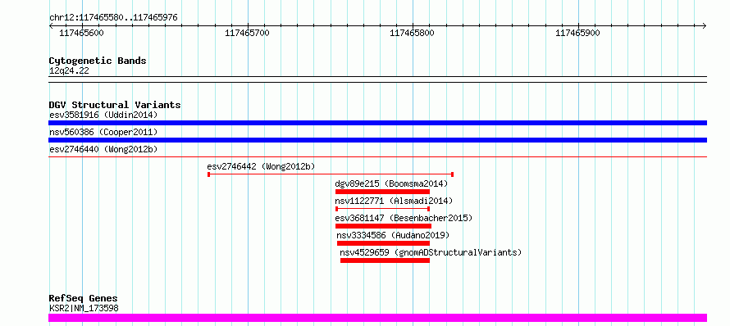Image resolution: width=730 pixels, height=326 pixels.
Task: Open the dgv89e215 (Boomsma2014) label
Action: click(391, 183)
